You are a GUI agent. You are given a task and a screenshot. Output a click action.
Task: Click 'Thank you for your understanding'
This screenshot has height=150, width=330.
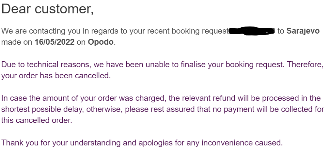pyautogui.click(x=61, y=143)
